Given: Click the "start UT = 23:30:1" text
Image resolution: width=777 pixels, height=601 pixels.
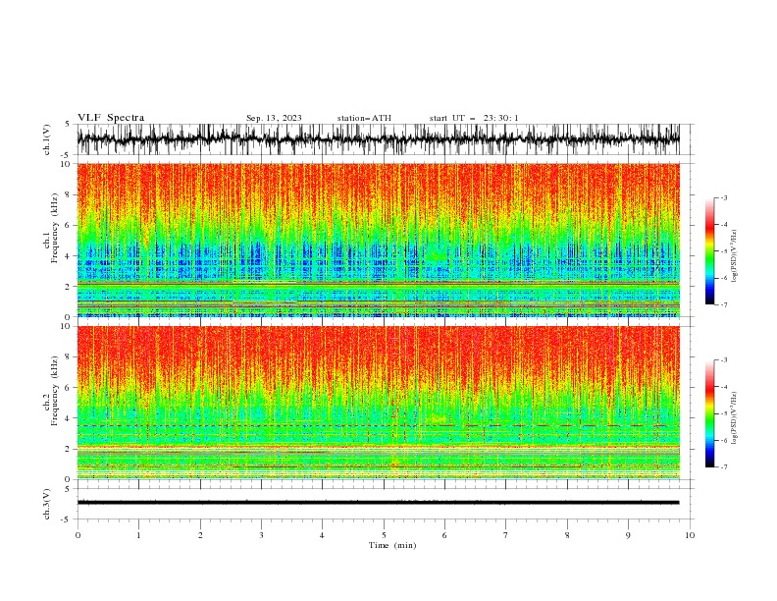Looking at the screenshot, I should click(x=474, y=118).
